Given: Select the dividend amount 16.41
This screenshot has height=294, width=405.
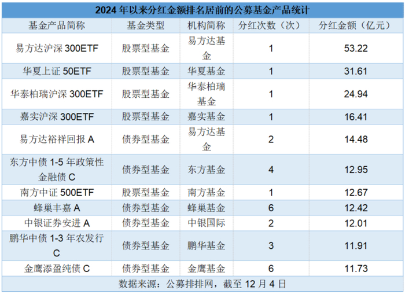Looking at the screenshot, I should [x=356, y=117].
